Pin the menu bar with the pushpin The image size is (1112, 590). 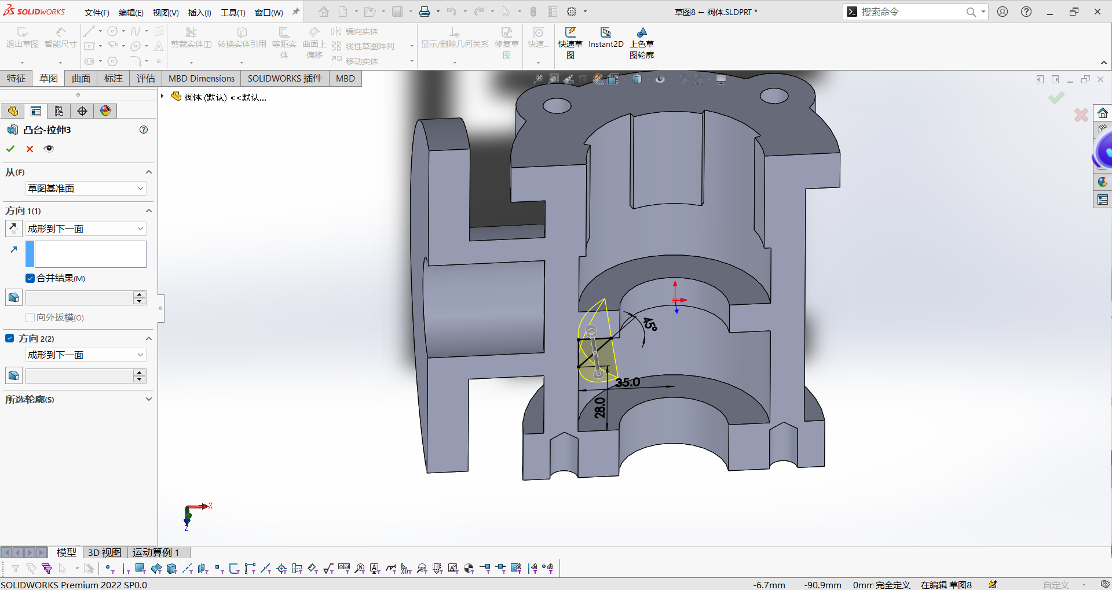[296, 12]
